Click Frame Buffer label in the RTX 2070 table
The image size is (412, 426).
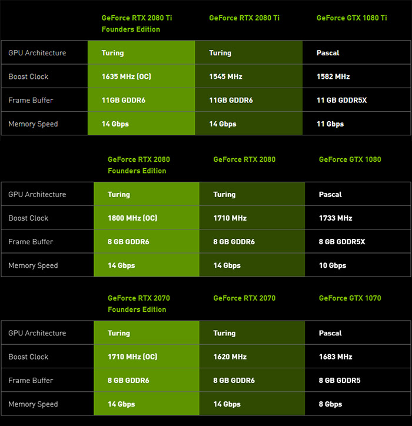[31, 380]
